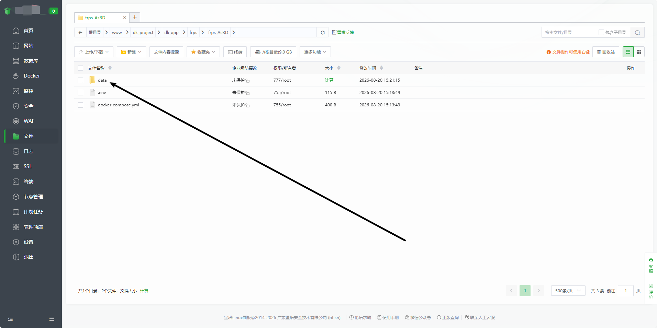Navigate to dk_app breadcrumb
The width and height of the screenshot is (657, 328).
click(171, 33)
